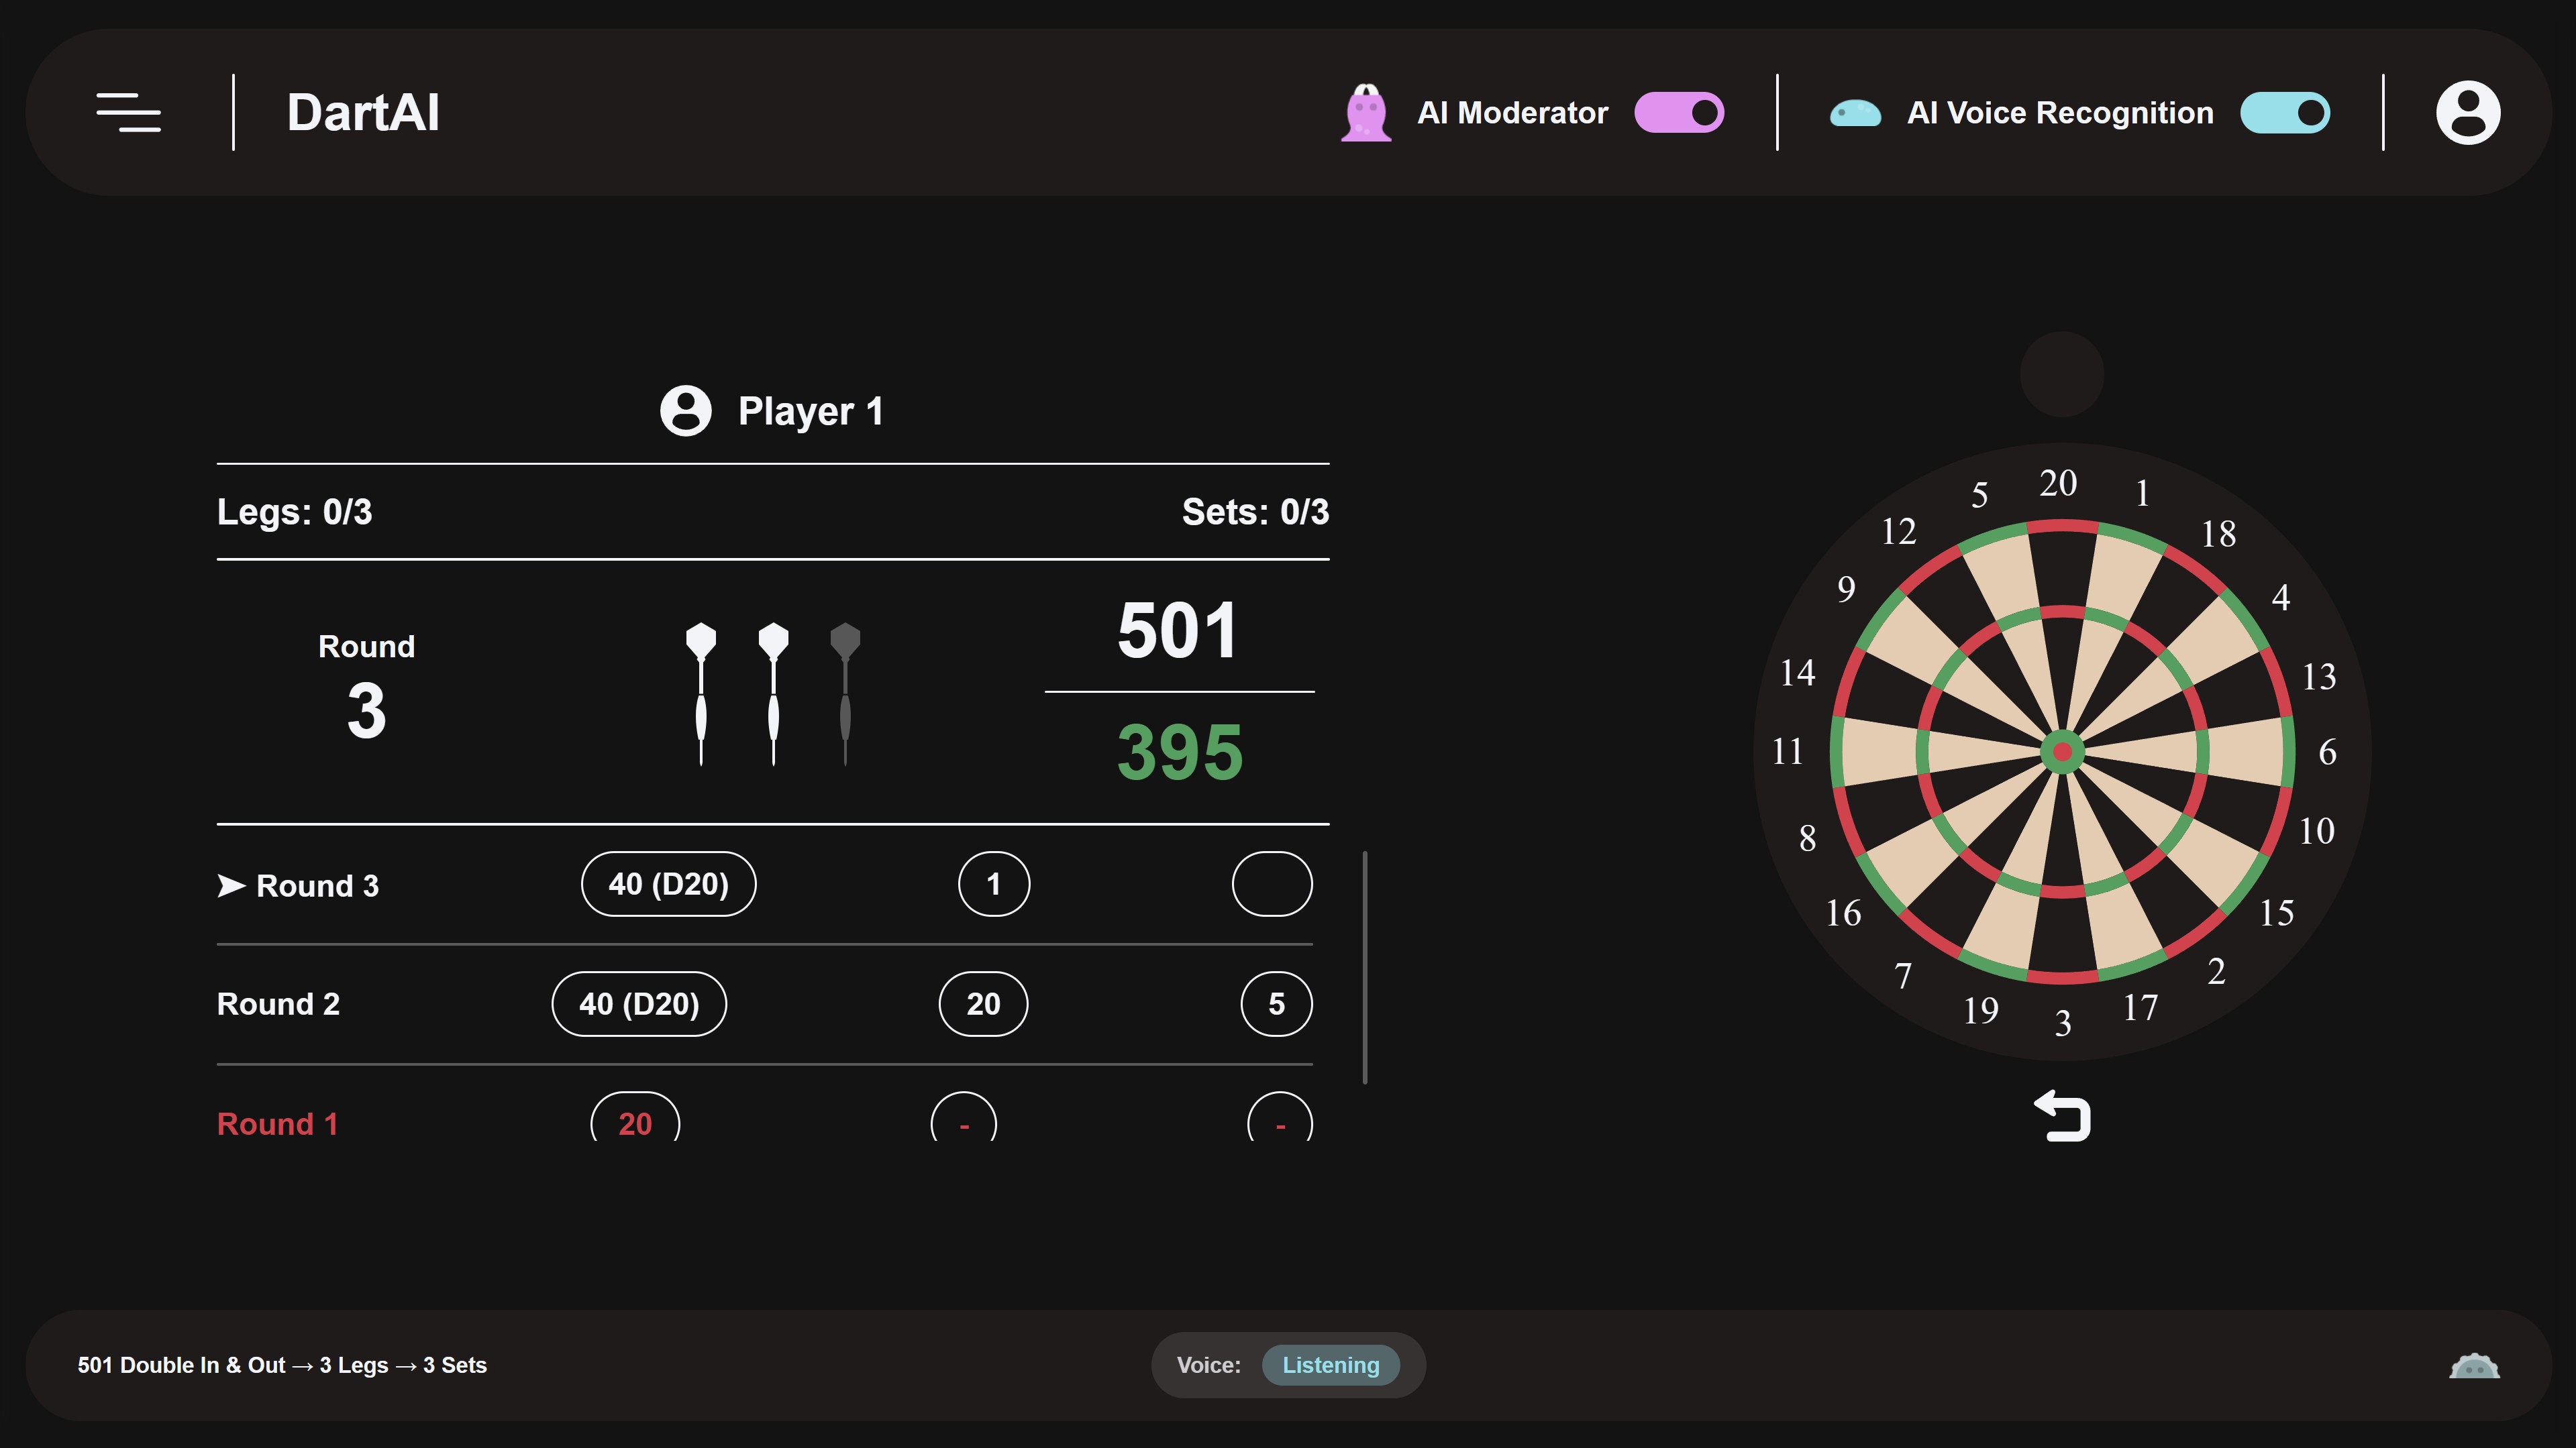Hit the red bullseye on the dartboard
2576x1448 pixels.
pos(2062,751)
